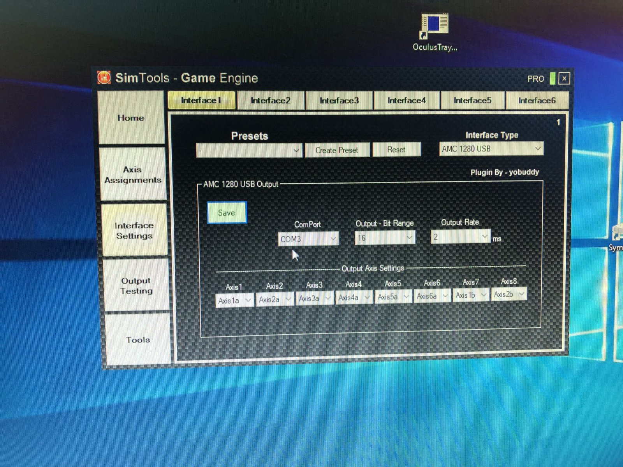Viewport: 623px width, 467px height.
Task: Open the Axis7 dropdown set to Axis1b
Action: pos(471,295)
